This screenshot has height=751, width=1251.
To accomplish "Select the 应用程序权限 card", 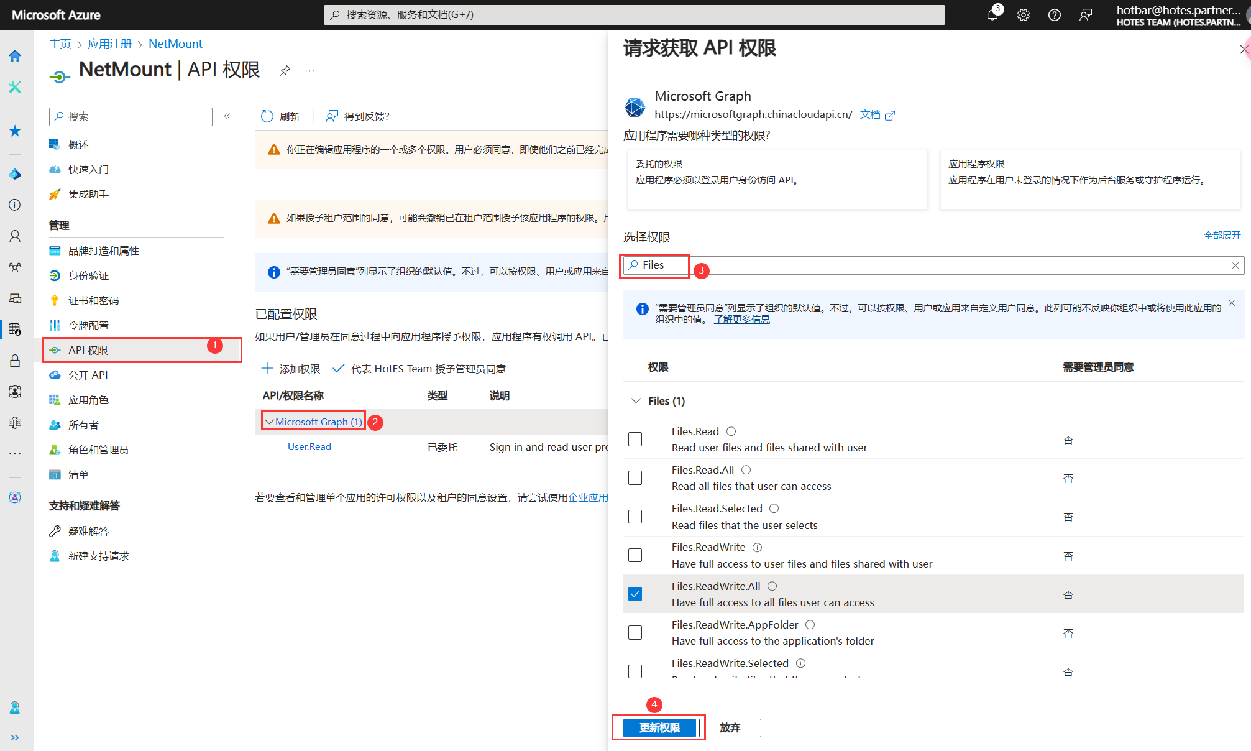I will (1090, 179).
